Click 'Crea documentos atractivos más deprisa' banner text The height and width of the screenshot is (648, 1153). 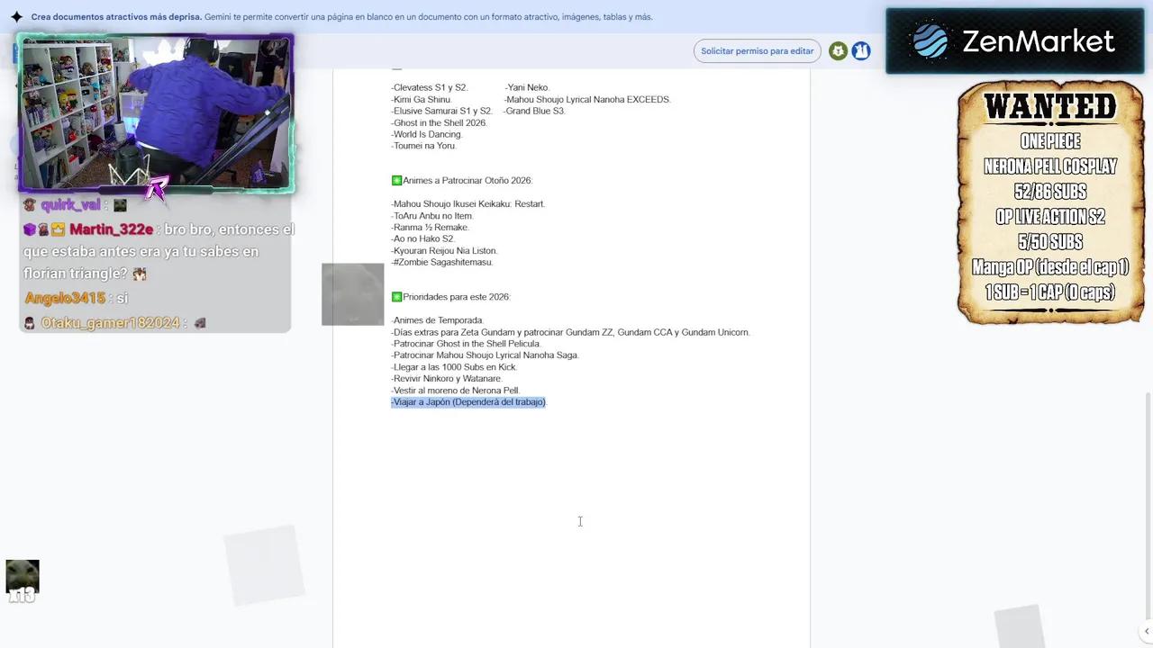tap(116, 17)
